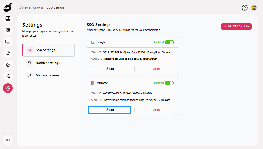Click the Settings panel heading
Image resolution: width=263 pixels, height=149 pixels.
point(32,25)
